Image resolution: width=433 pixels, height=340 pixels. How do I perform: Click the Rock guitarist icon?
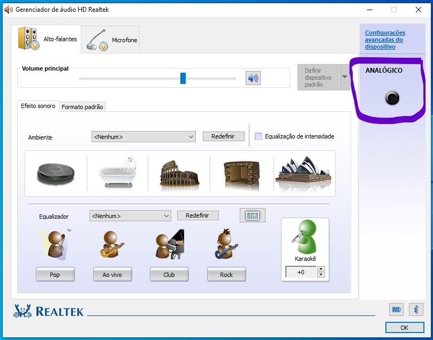[x=226, y=244]
